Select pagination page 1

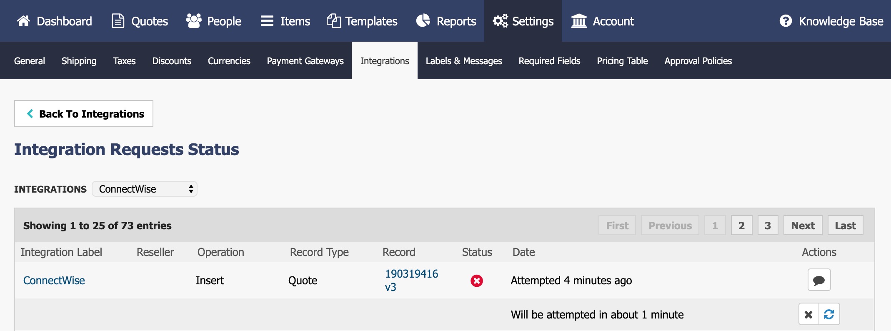[x=715, y=226]
